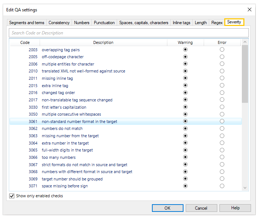258x217 pixels.
Task: Set 'overlapping tag pairs' severity to Error
Action: pos(222,50)
